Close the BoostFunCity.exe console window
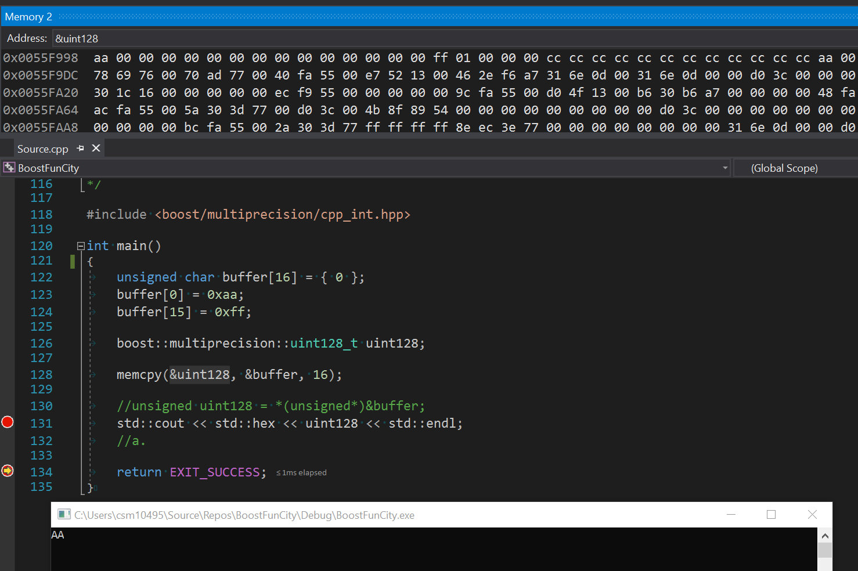This screenshot has width=858, height=571. click(x=812, y=515)
